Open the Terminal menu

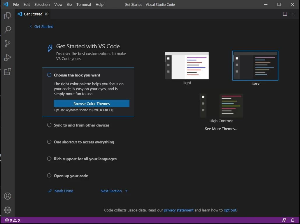[84, 4]
